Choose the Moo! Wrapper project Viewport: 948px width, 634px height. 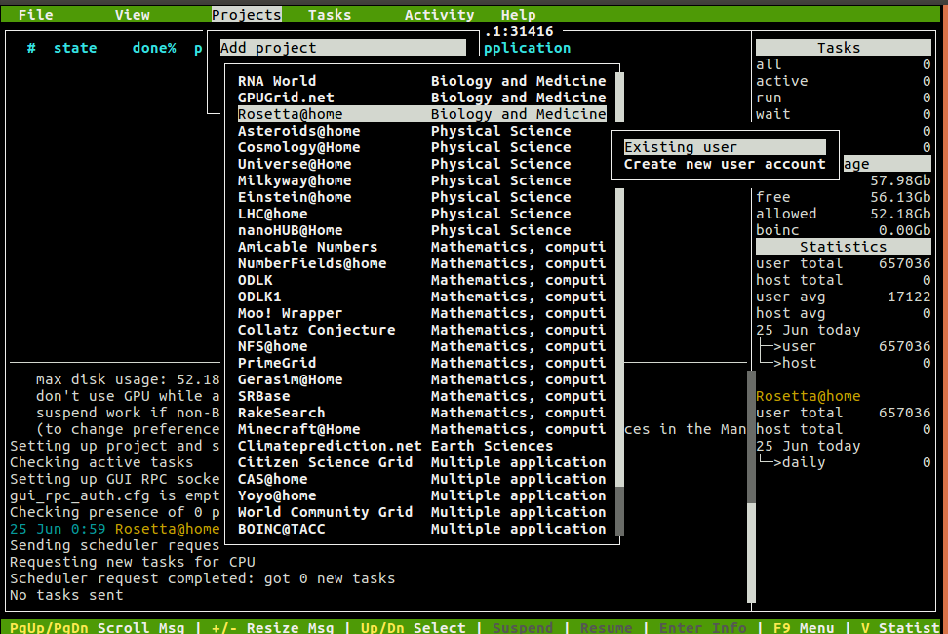pyautogui.click(x=422, y=313)
